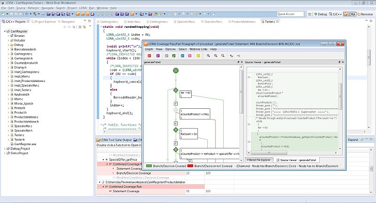Click the back arrow in Projects view
The image size is (376, 203).
tap(65, 27)
